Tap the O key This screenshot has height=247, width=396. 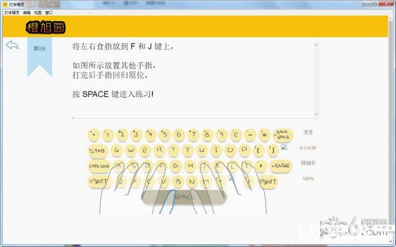(x=230, y=150)
